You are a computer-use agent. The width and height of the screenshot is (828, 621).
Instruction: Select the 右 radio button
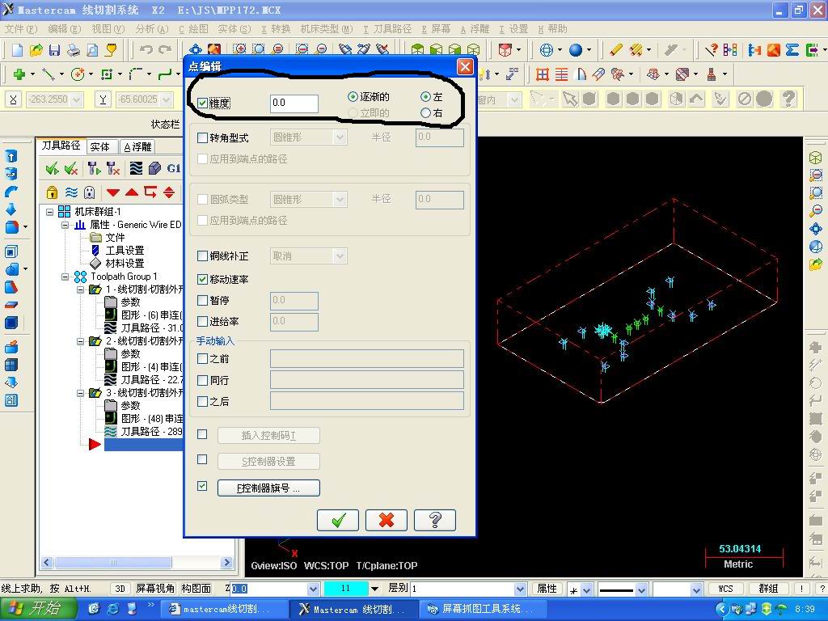tap(425, 112)
